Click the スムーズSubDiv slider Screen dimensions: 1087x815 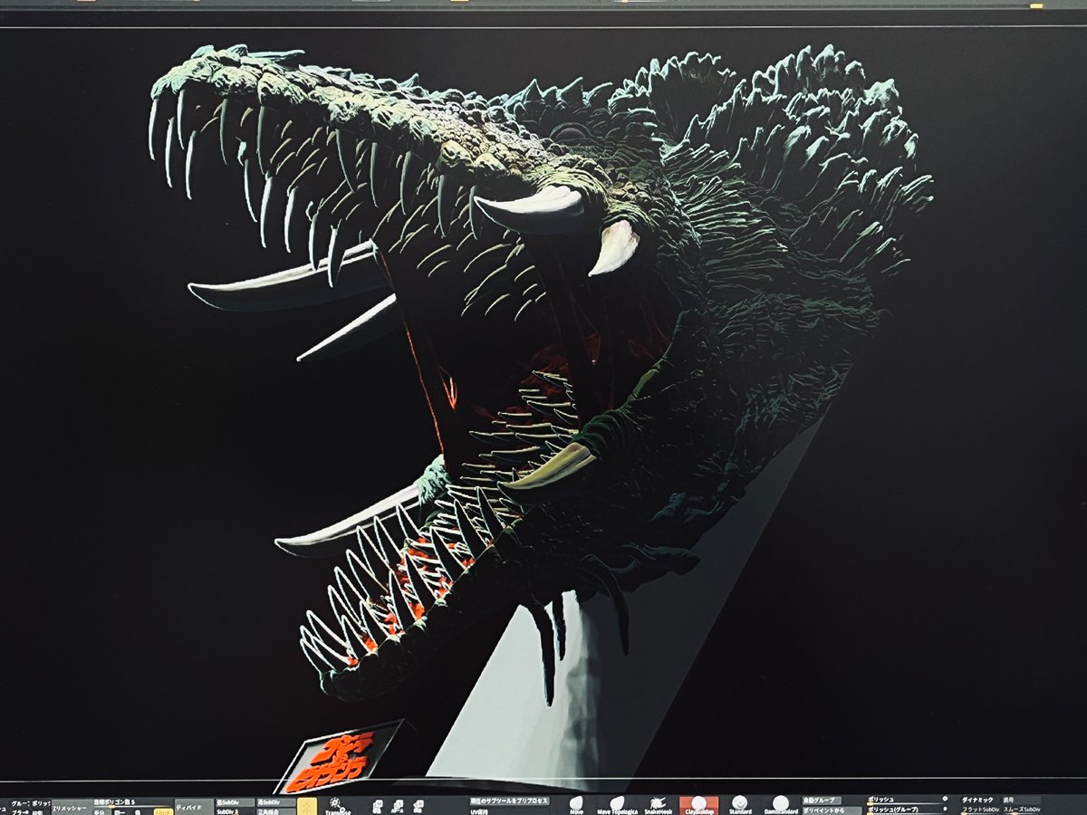[x=1023, y=810]
